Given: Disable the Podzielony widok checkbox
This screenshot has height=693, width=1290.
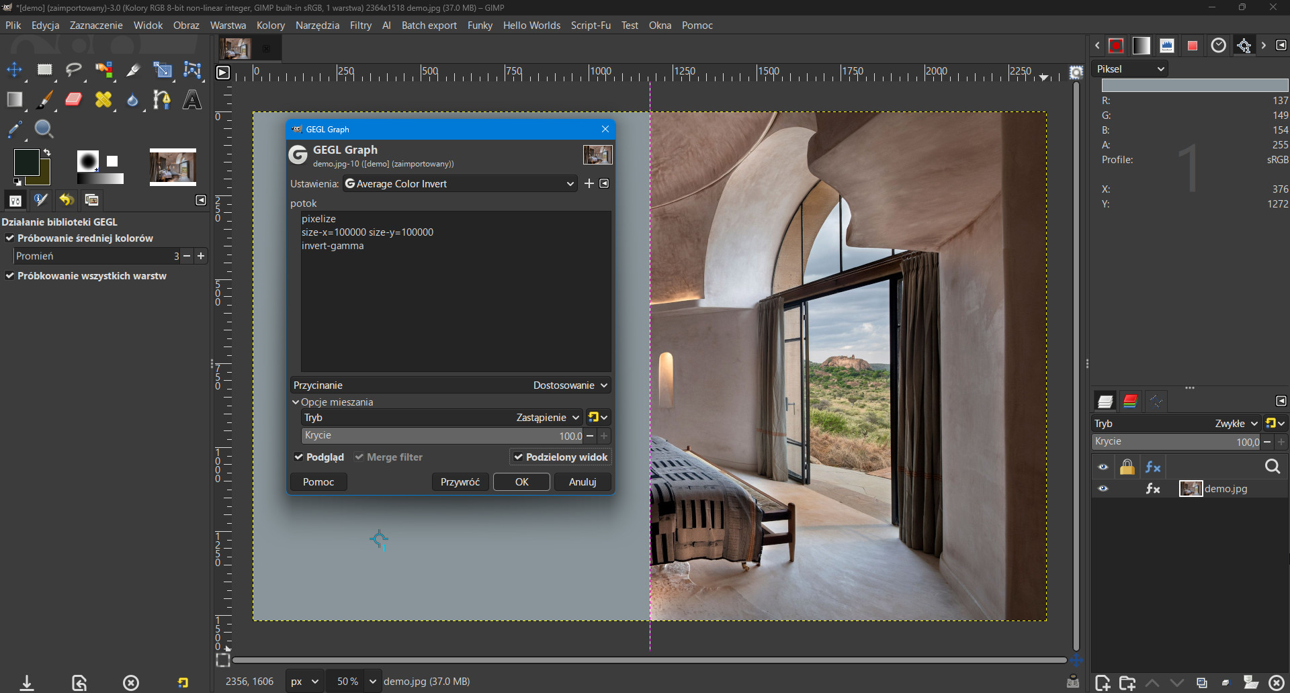Looking at the screenshot, I should coord(518,457).
